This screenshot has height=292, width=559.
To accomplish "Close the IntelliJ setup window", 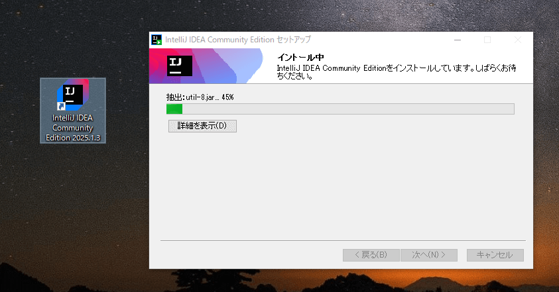I will (x=518, y=40).
